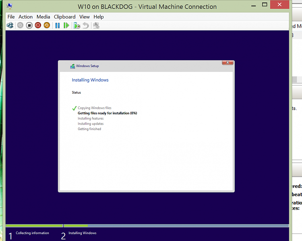Open the File menu

pos(11,17)
